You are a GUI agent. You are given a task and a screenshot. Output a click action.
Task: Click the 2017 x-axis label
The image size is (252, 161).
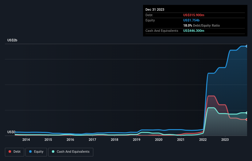(x=92, y=140)
